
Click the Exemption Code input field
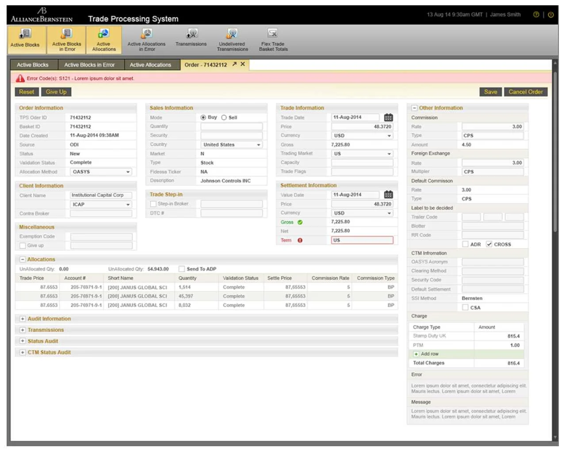coord(102,237)
